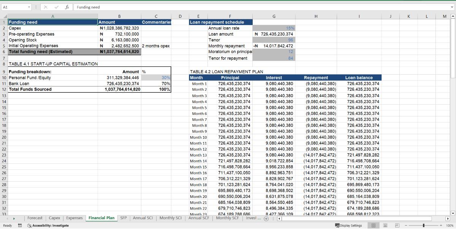
Task: Click the zoom slider handle
Action: (x=424, y=226)
